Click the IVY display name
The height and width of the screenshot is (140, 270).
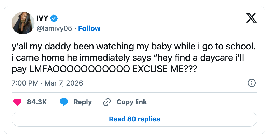(x=42, y=18)
